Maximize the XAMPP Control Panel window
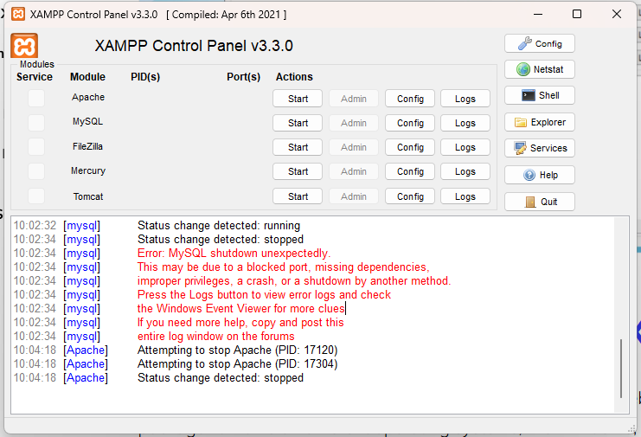 577,15
